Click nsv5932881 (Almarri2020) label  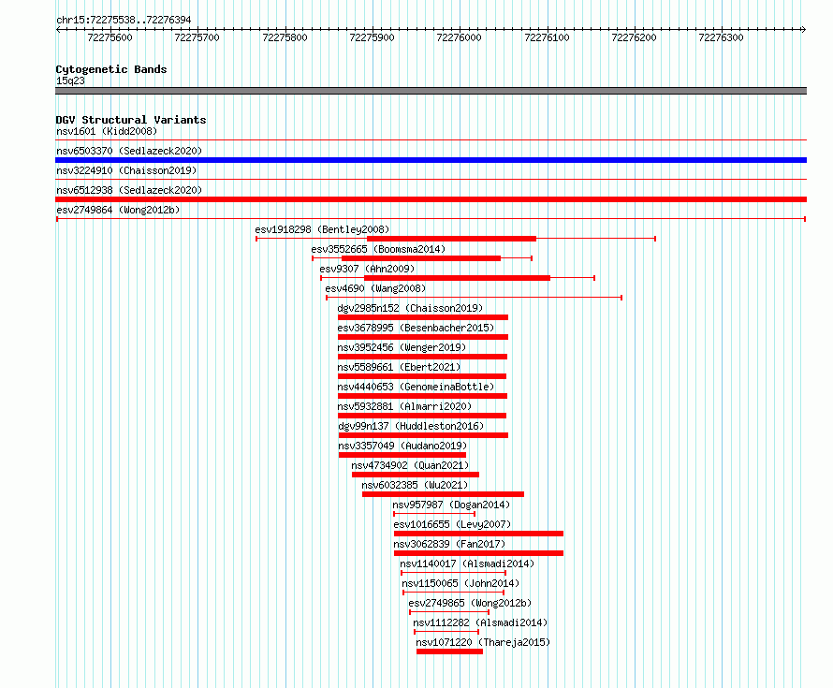(x=405, y=406)
